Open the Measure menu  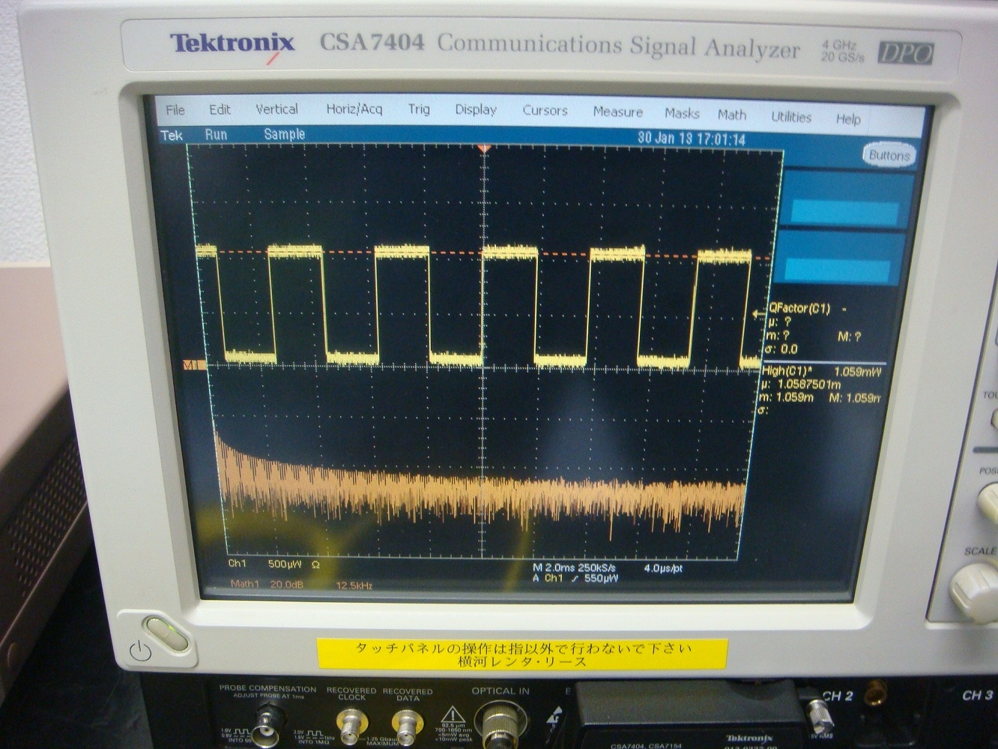pyautogui.click(x=618, y=112)
